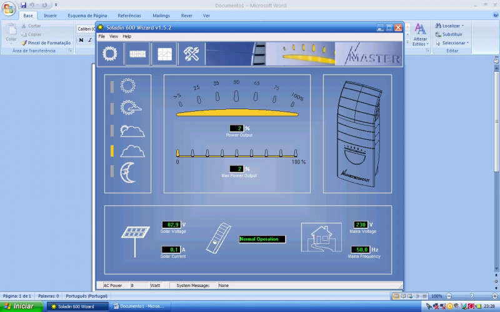Click Soladin 600 Wizard taskbar button
500x312 pixels.
(77, 306)
